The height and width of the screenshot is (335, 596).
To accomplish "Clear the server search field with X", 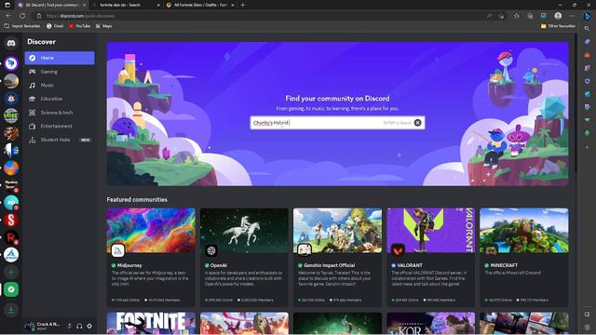I will coord(417,123).
